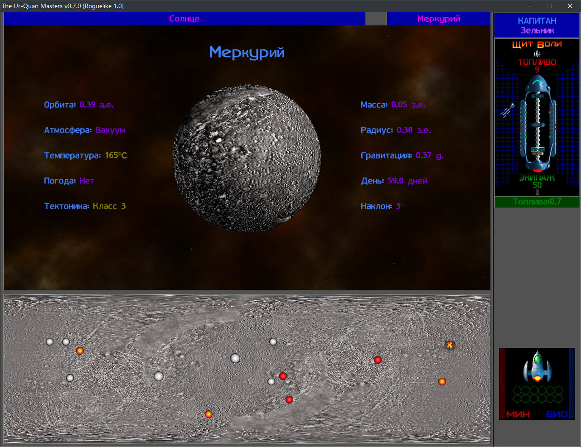Select the Меркурий tab in the top bar
Image resolution: width=581 pixels, height=447 pixels.
click(x=439, y=19)
